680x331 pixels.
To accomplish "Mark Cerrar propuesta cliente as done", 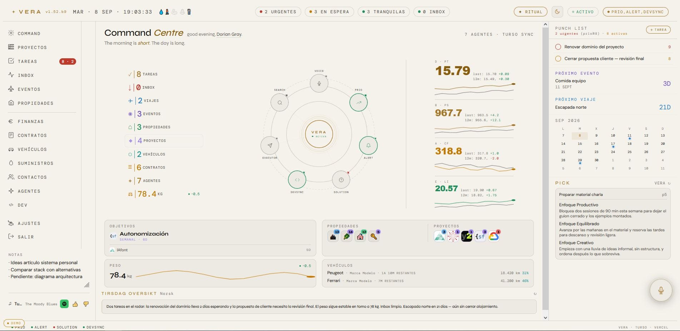I will 558,59.
